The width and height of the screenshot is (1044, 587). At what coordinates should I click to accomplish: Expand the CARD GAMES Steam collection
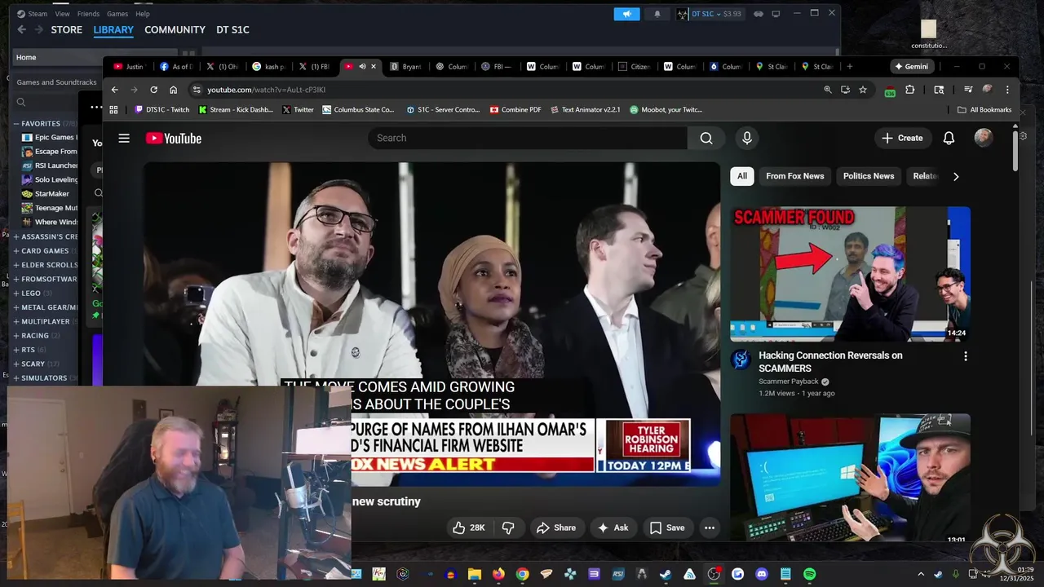[16, 251]
